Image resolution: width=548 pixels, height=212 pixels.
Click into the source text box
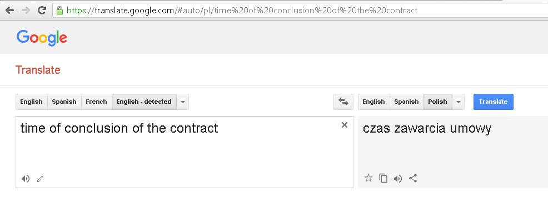(x=184, y=152)
